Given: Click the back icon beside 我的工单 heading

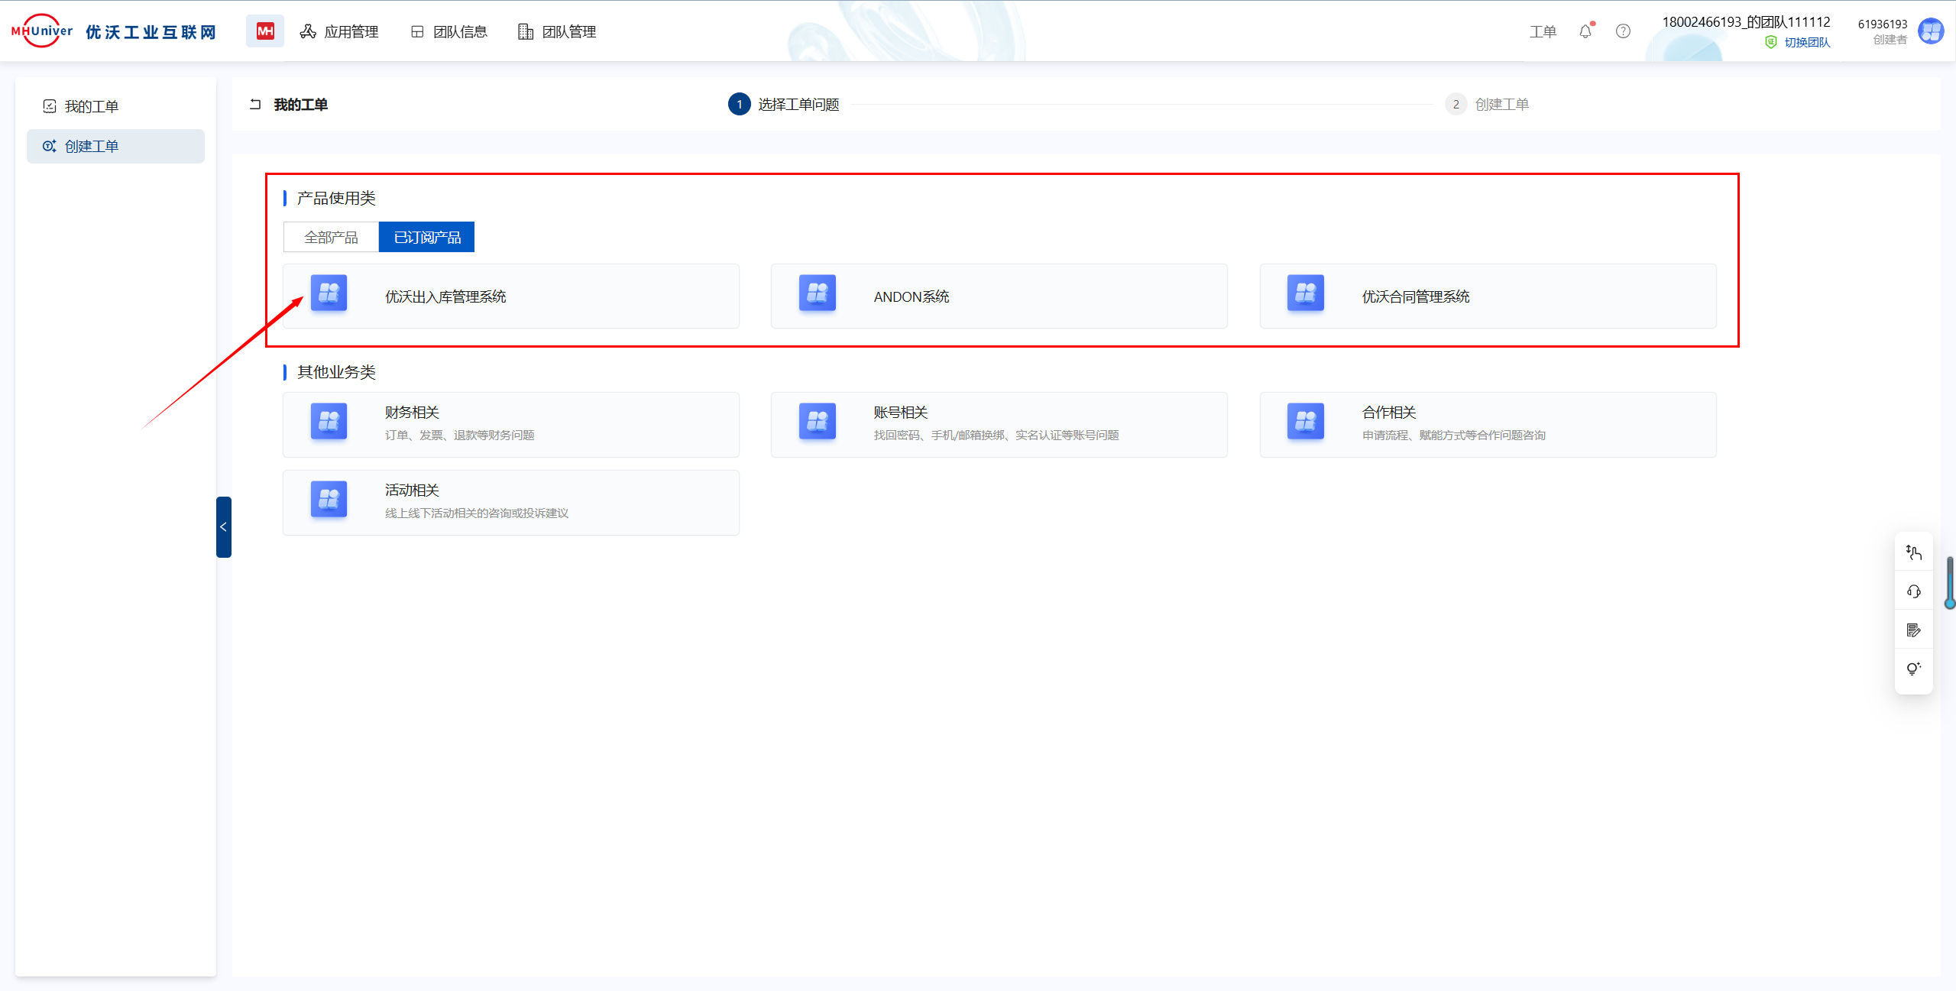Looking at the screenshot, I should click(x=255, y=105).
